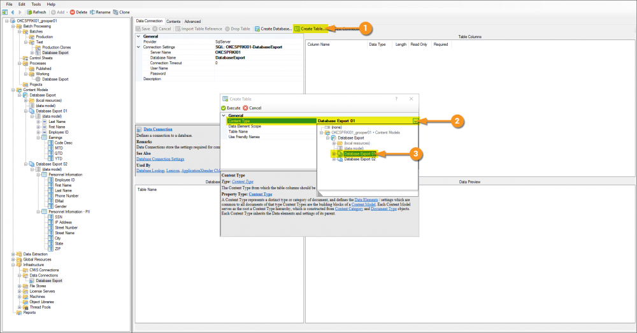Open the Content Model help link

click(x=363, y=204)
